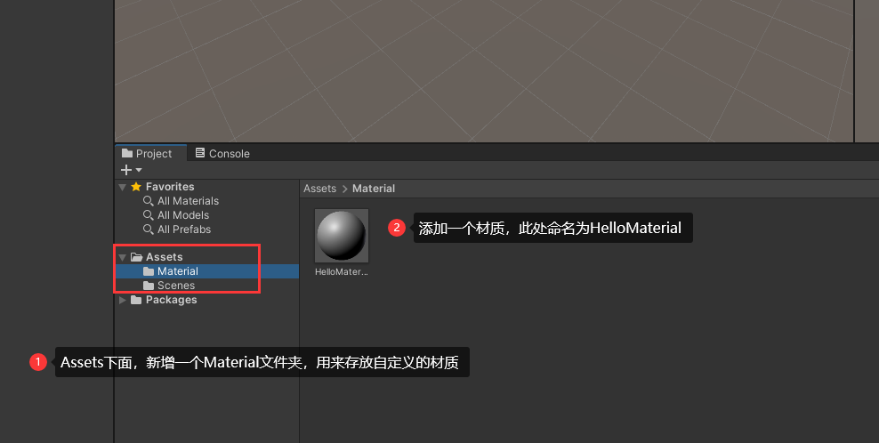Expand the Packages folder
Screen dimensions: 879x443
pyautogui.click(x=122, y=300)
